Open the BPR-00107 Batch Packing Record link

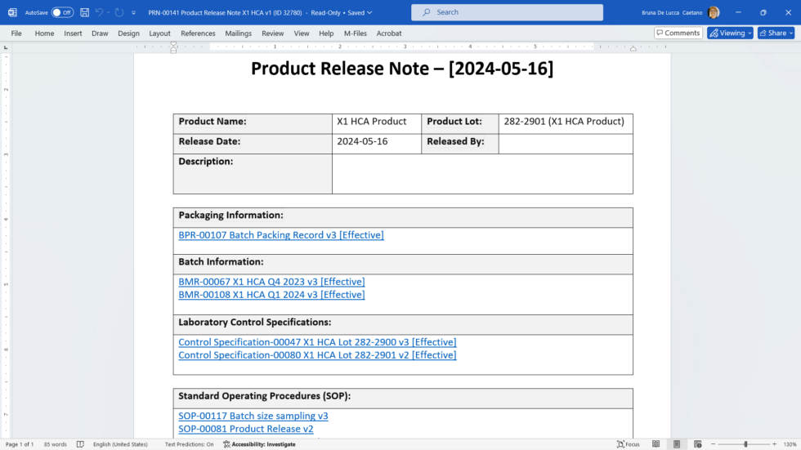[280, 235]
